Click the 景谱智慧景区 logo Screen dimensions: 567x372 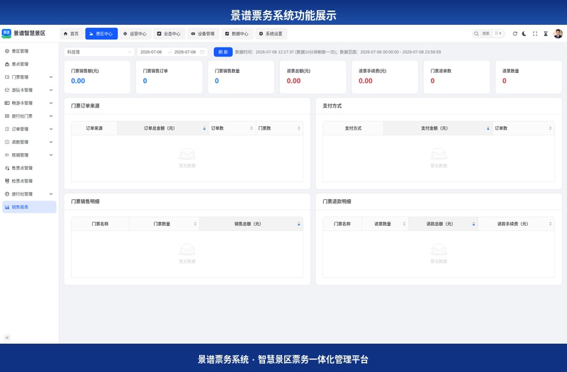24,33
